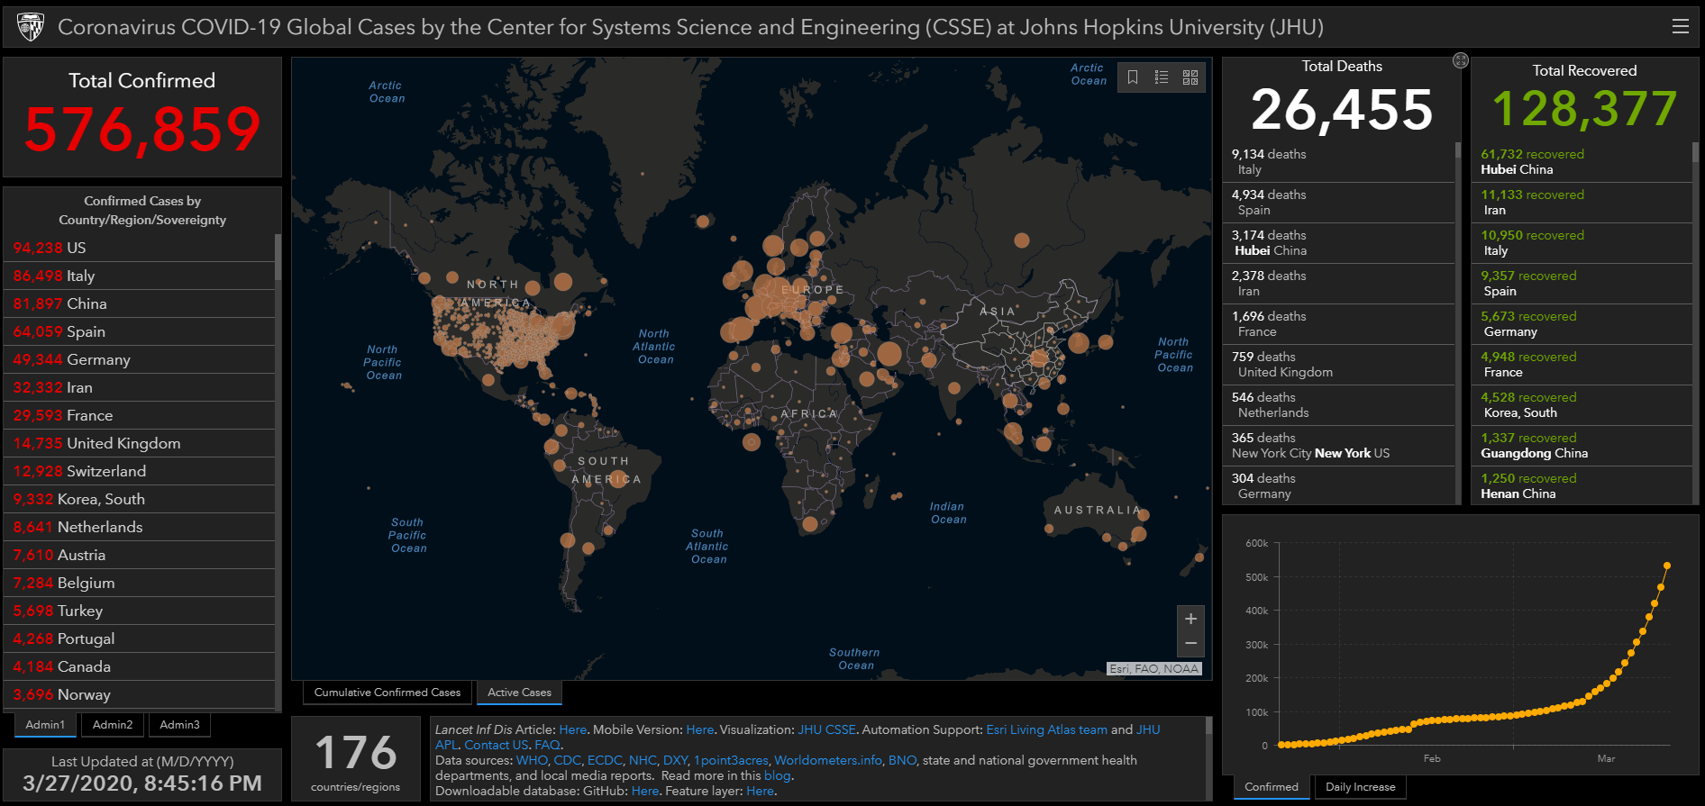Read more via the blog link
Viewport: 1705px width, 806px height.
(x=777, y=775)
